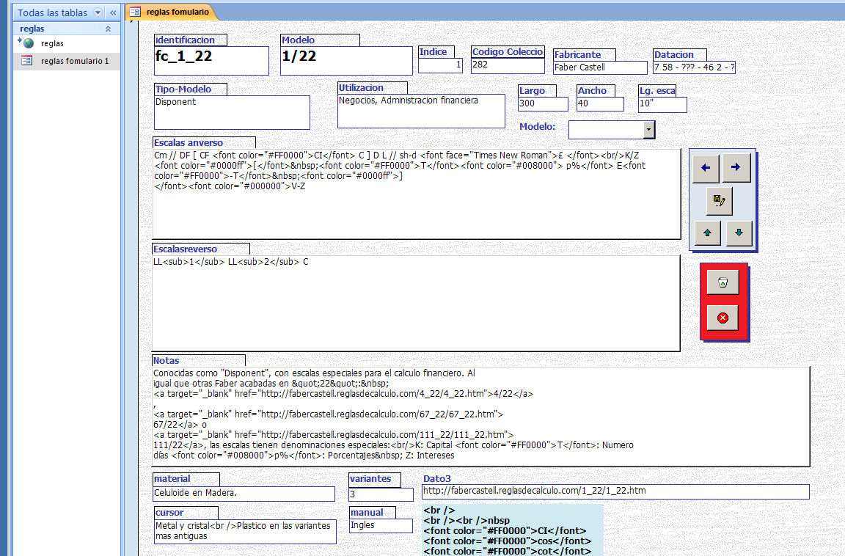
Task: Click the Dato3 URL field
Action: point(615,491)
